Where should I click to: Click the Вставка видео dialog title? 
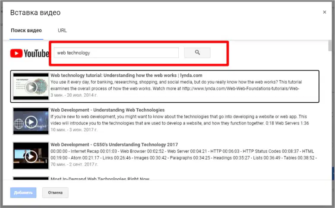pyautogui.click(x=35, y=13)
